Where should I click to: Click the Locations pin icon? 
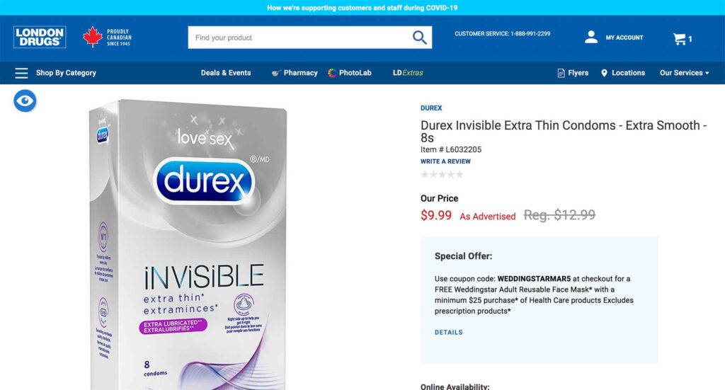pos(604,73)
